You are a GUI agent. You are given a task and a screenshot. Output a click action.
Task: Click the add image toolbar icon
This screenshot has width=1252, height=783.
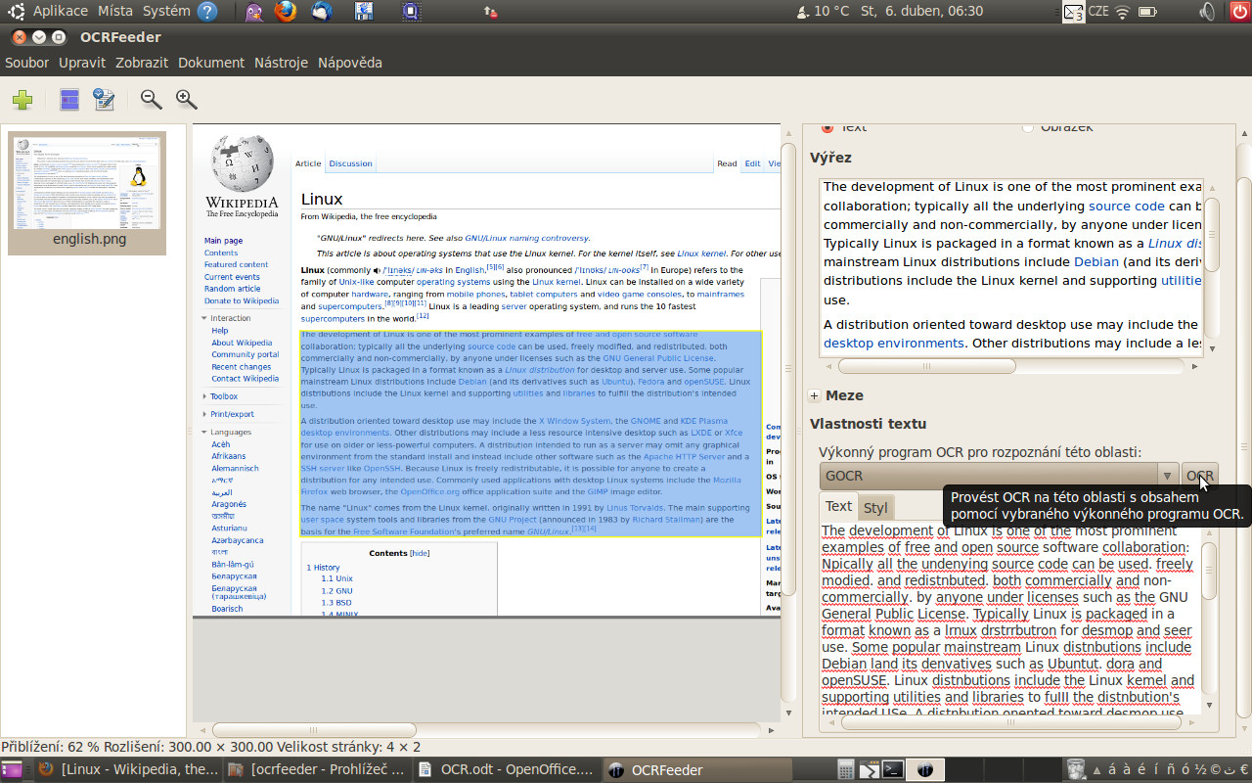(x=22, y=100)
